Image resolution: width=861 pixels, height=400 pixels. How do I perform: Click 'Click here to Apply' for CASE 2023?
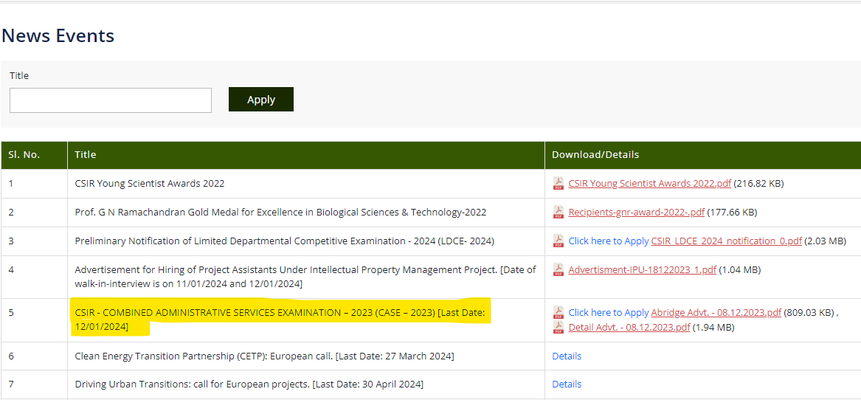coord(609,313)
